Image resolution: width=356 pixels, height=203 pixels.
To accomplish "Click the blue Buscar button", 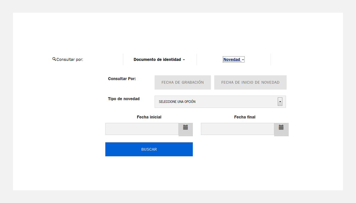I will (149, 149).
